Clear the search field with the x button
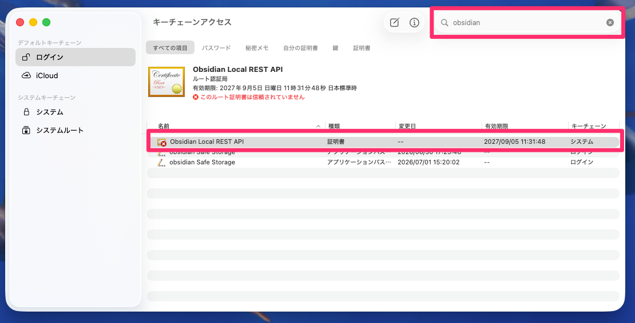 click(x=610, y=23)
